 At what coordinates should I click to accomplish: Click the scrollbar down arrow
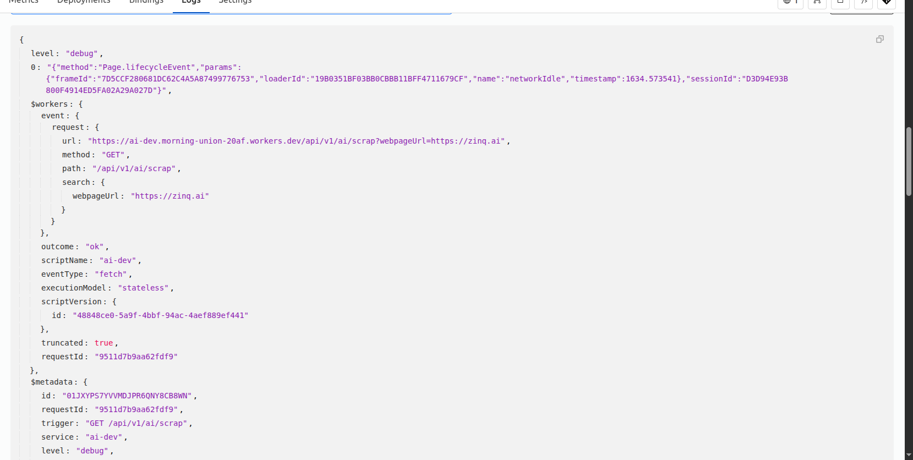click(909, 454)
